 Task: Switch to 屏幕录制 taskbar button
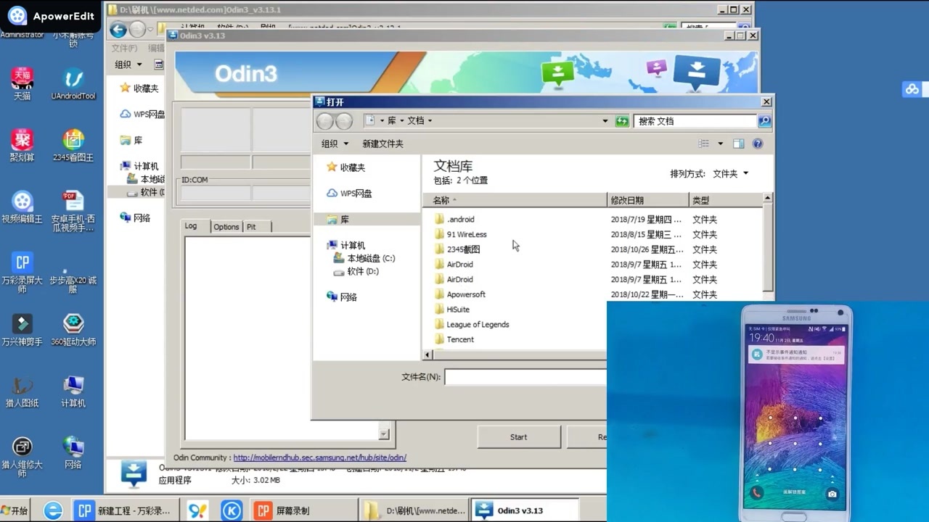(x=305, y=510)
